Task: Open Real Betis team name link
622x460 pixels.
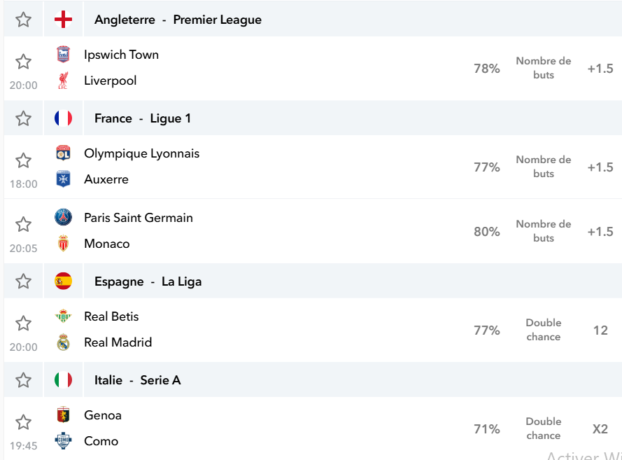Action: point(111,316)
